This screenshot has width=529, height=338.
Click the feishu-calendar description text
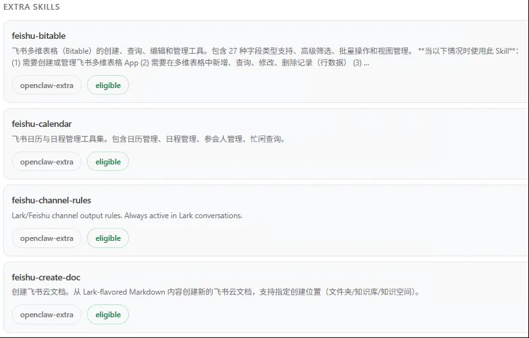[x=148, y=139]
